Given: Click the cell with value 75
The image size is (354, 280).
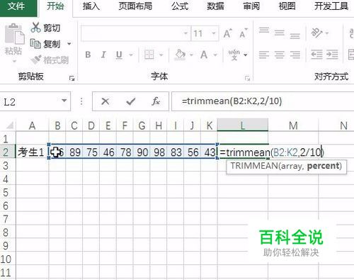Looking at the screenshot, I should click(x=91, y=152).
